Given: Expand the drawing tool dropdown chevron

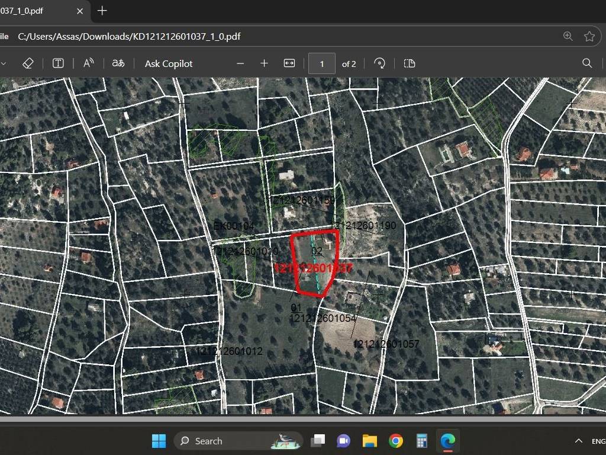Looking at the screenshot, I should coord(4,63).
